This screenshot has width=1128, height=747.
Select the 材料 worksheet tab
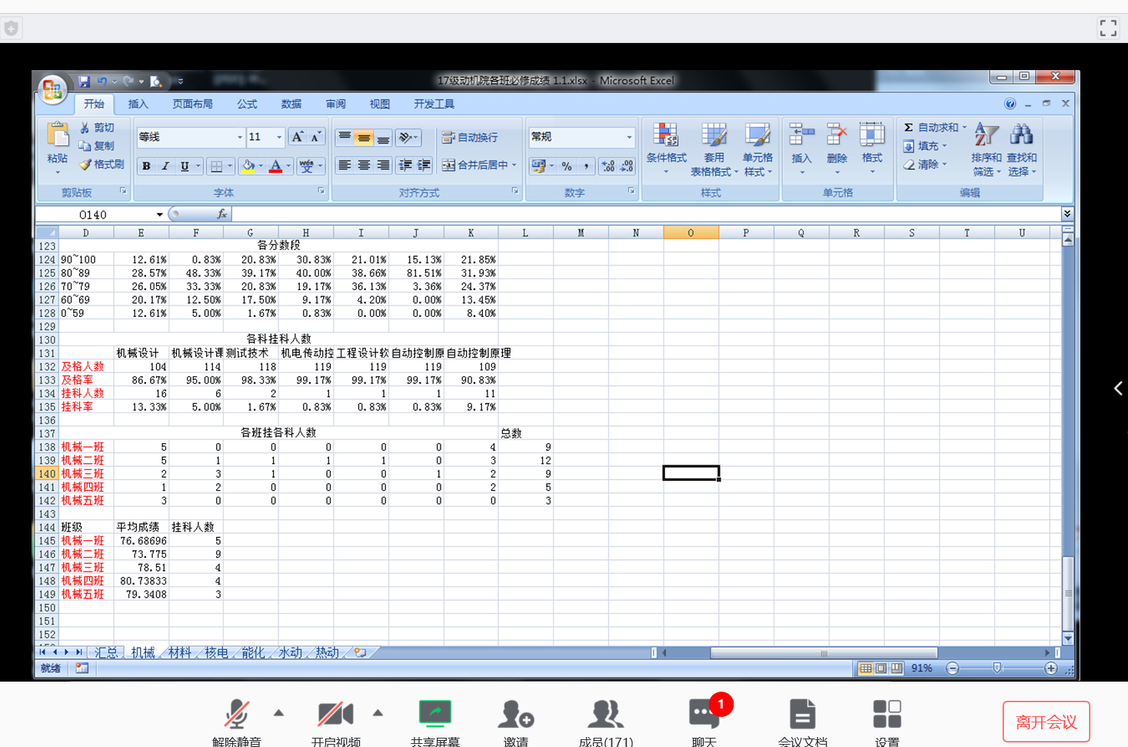179,652
